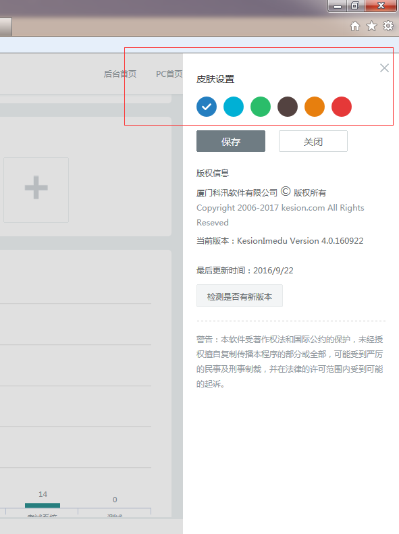Click the 关闭 close button

tap(313, 141)
